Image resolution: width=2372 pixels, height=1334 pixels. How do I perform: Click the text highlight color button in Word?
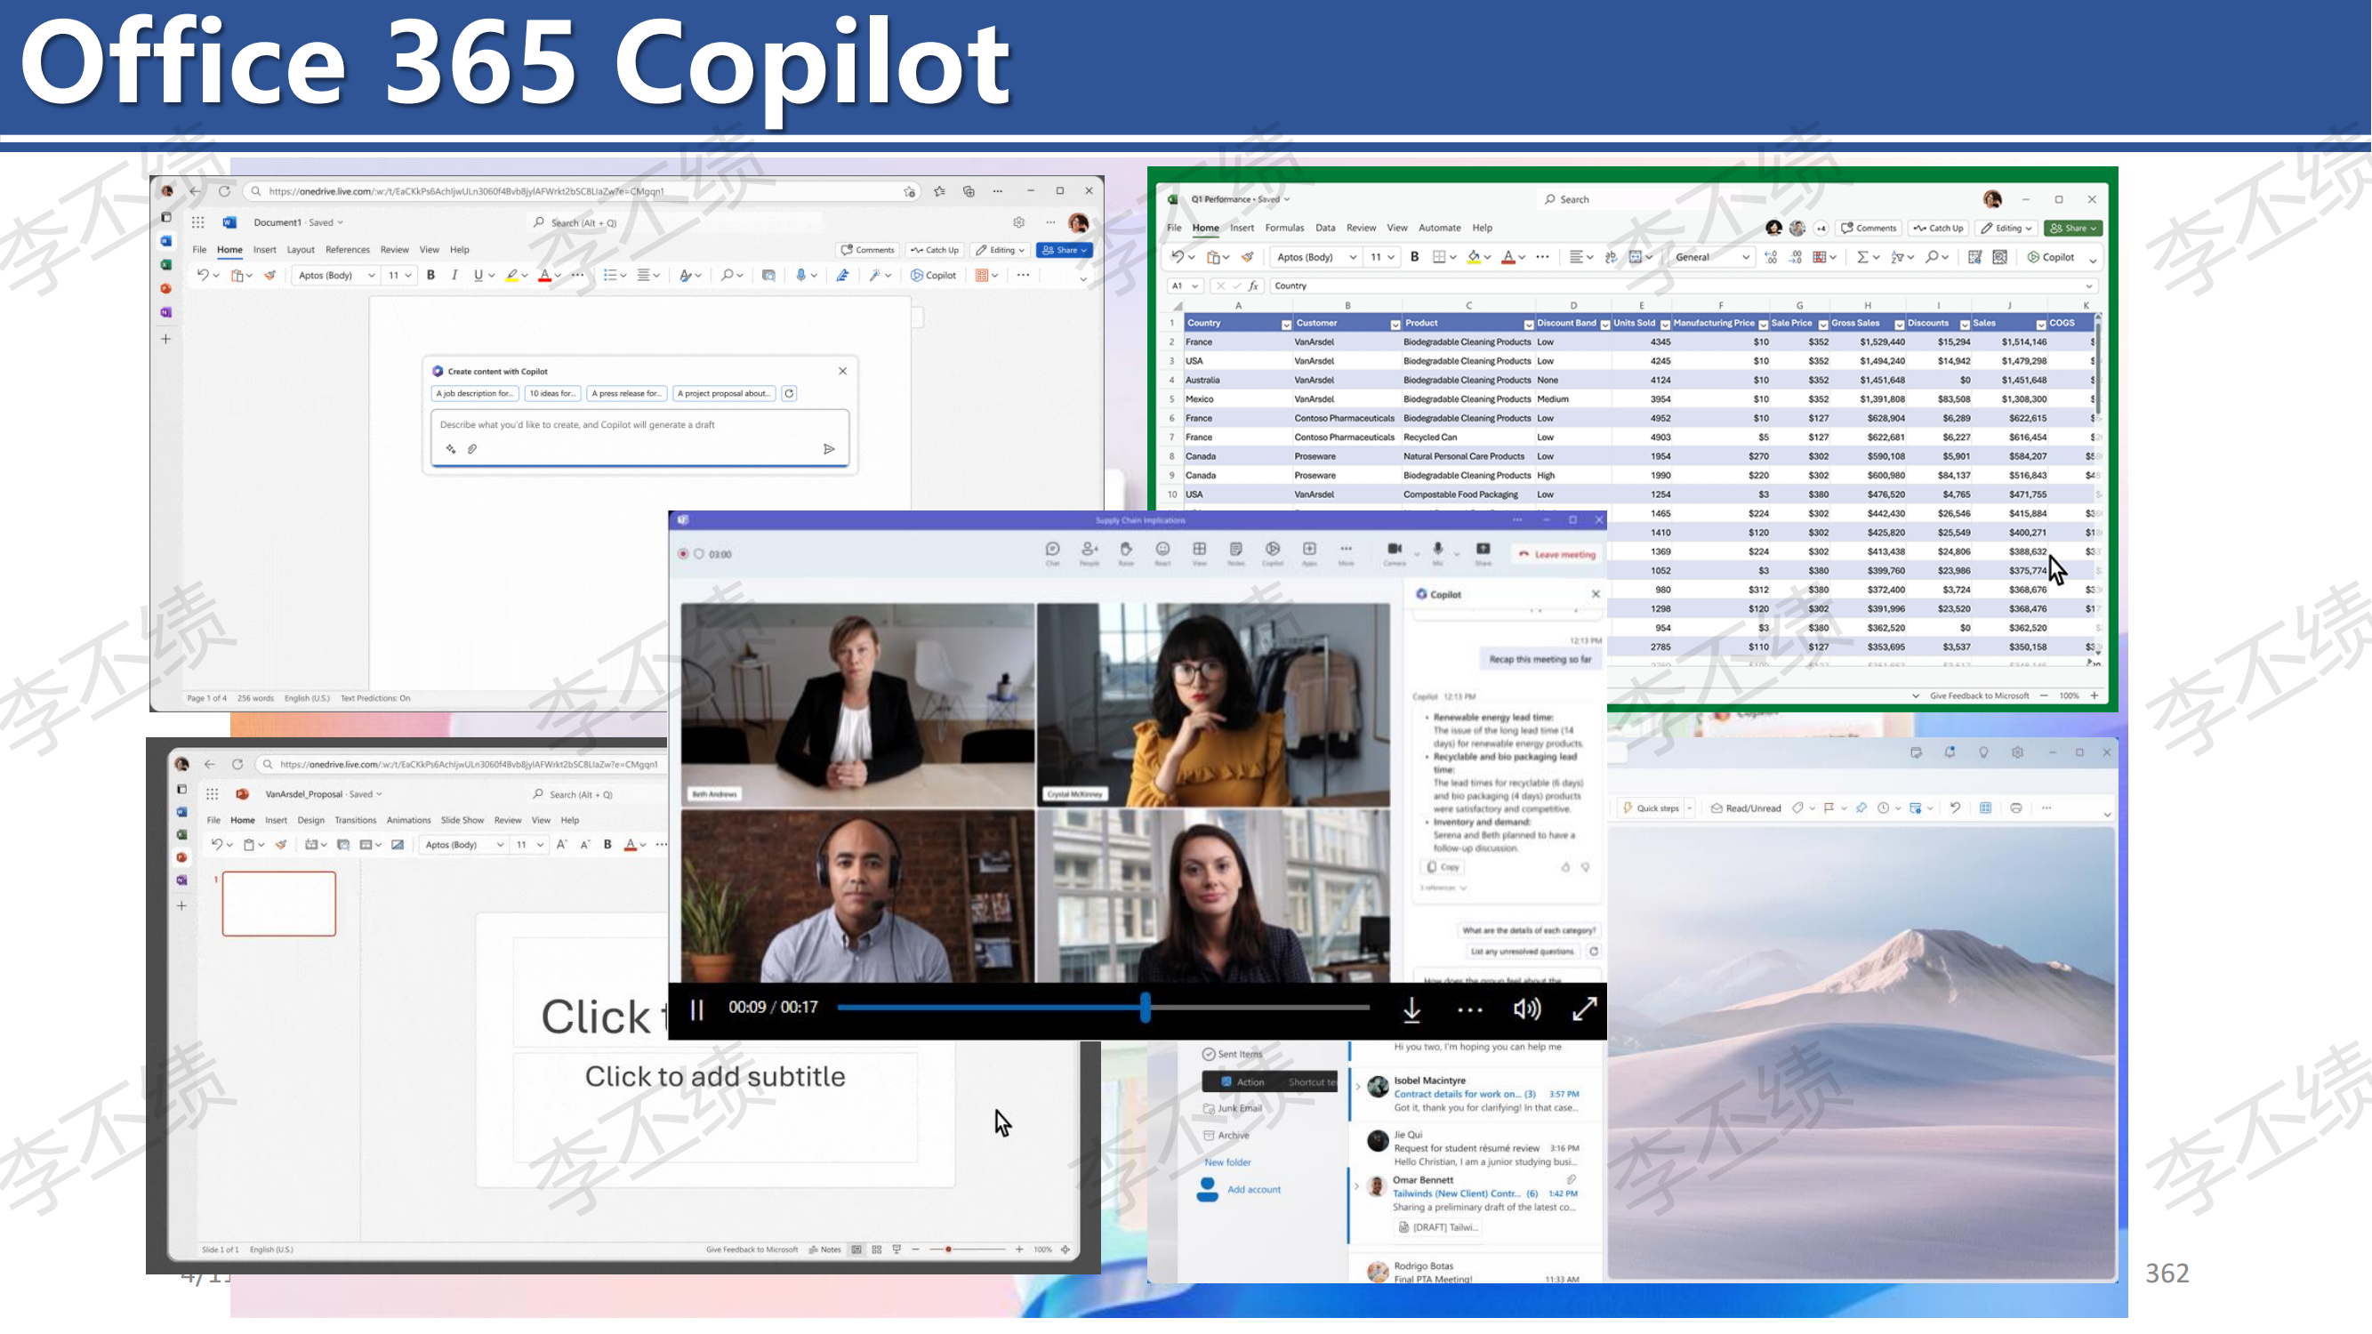tap(512, 276)
